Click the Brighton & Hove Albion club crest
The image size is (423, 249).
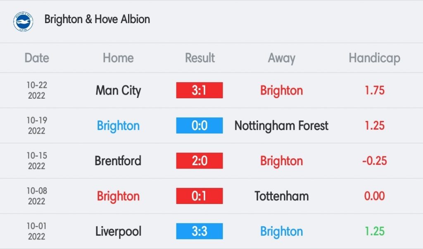(23, 21)
